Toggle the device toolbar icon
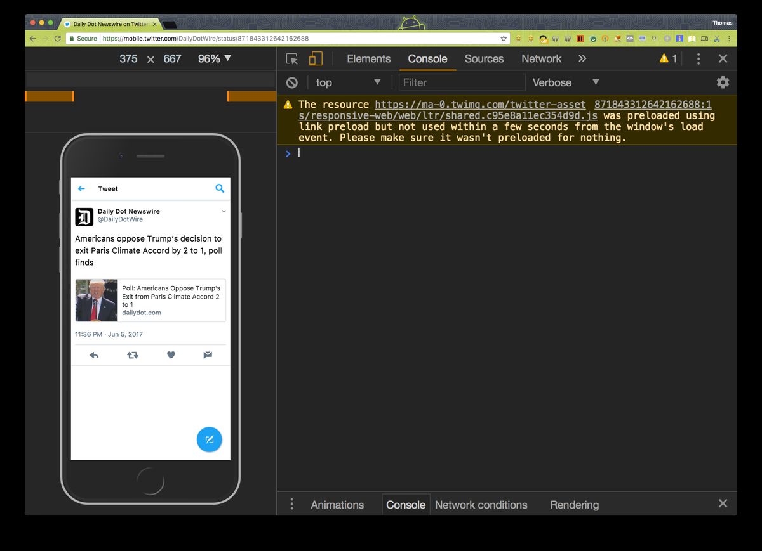Viewport: 762px width, 551px height. [316, 59]
